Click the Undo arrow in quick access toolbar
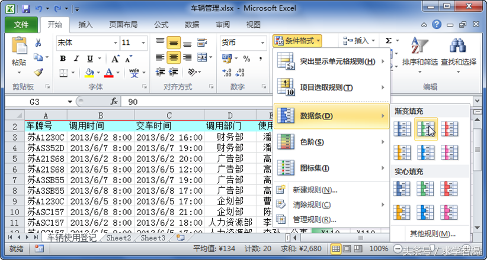The image size is (487, 260). 39,8
